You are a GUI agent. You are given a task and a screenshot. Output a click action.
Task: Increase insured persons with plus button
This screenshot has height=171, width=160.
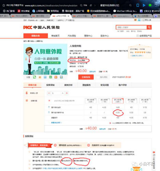67,93
